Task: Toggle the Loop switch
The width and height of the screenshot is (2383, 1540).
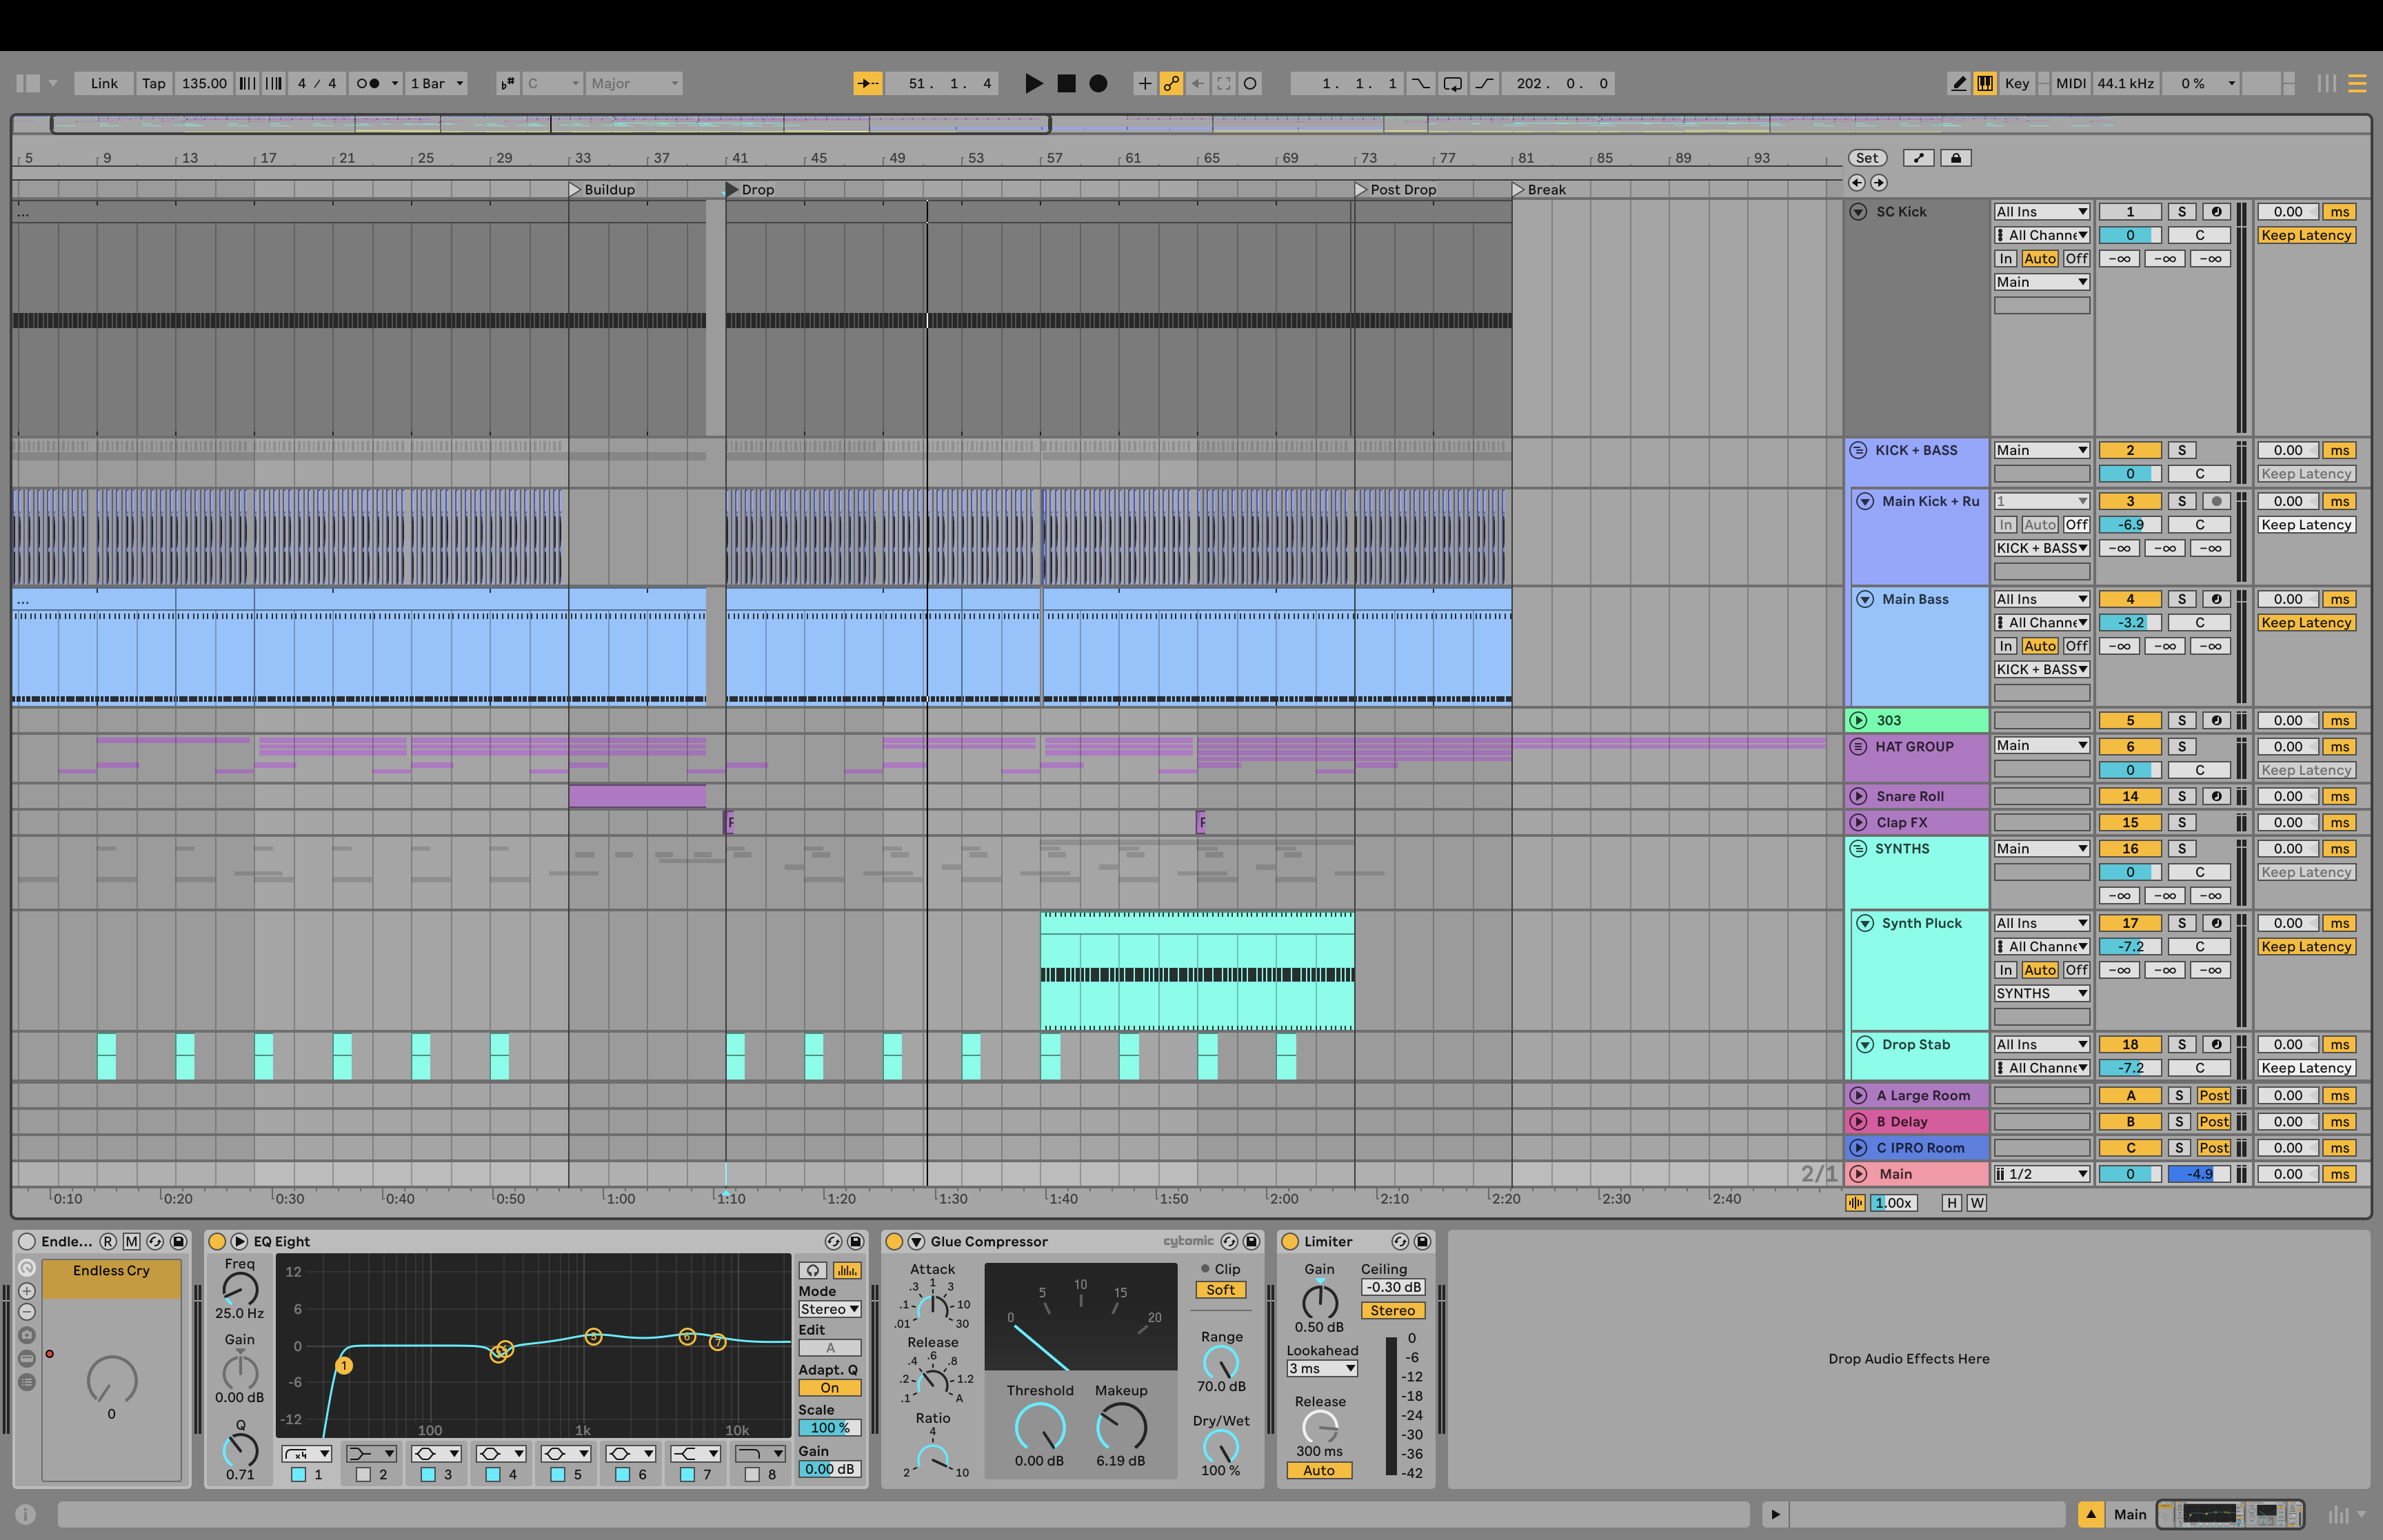Action: pyautogui.click(x=1452, y=84)
